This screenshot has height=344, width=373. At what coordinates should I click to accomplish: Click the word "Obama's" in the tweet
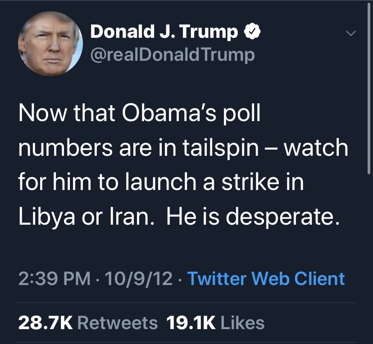tap(155, 114)
